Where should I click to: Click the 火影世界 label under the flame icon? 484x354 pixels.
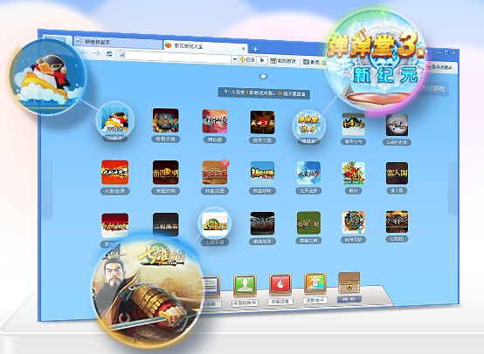[x=114, y=191]
